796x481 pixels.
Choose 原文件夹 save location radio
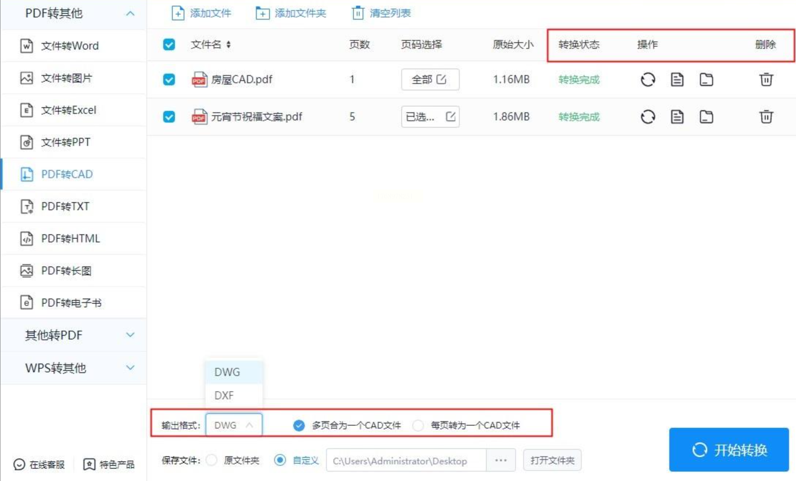211,460
